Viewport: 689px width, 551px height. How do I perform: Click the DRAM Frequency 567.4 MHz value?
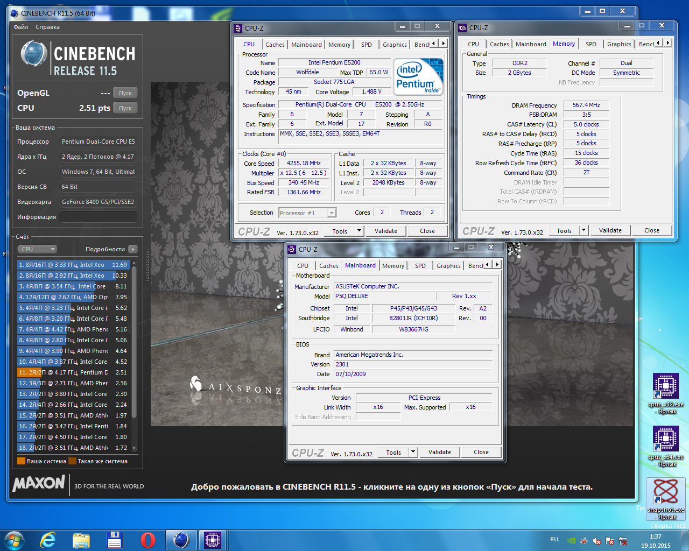click(586, 105)
